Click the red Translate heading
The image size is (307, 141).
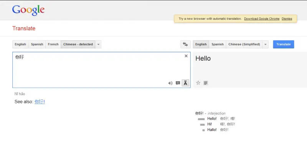24,29
